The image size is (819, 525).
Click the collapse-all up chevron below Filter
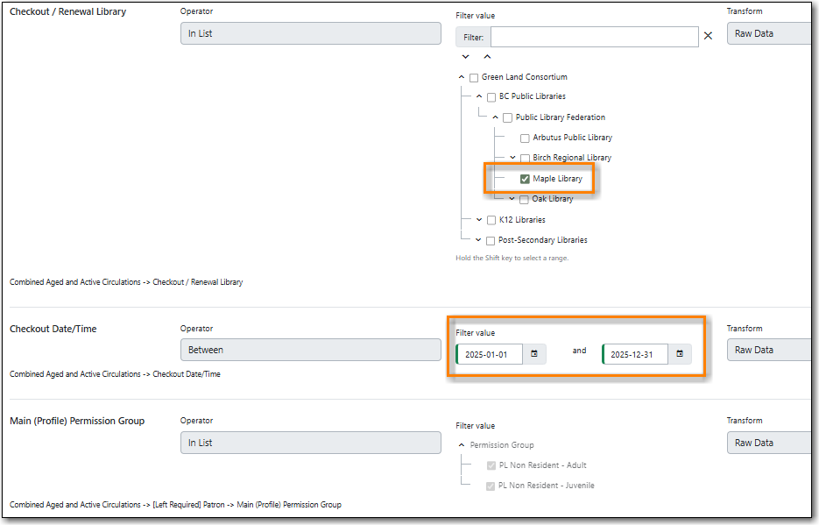coord(487,57)
